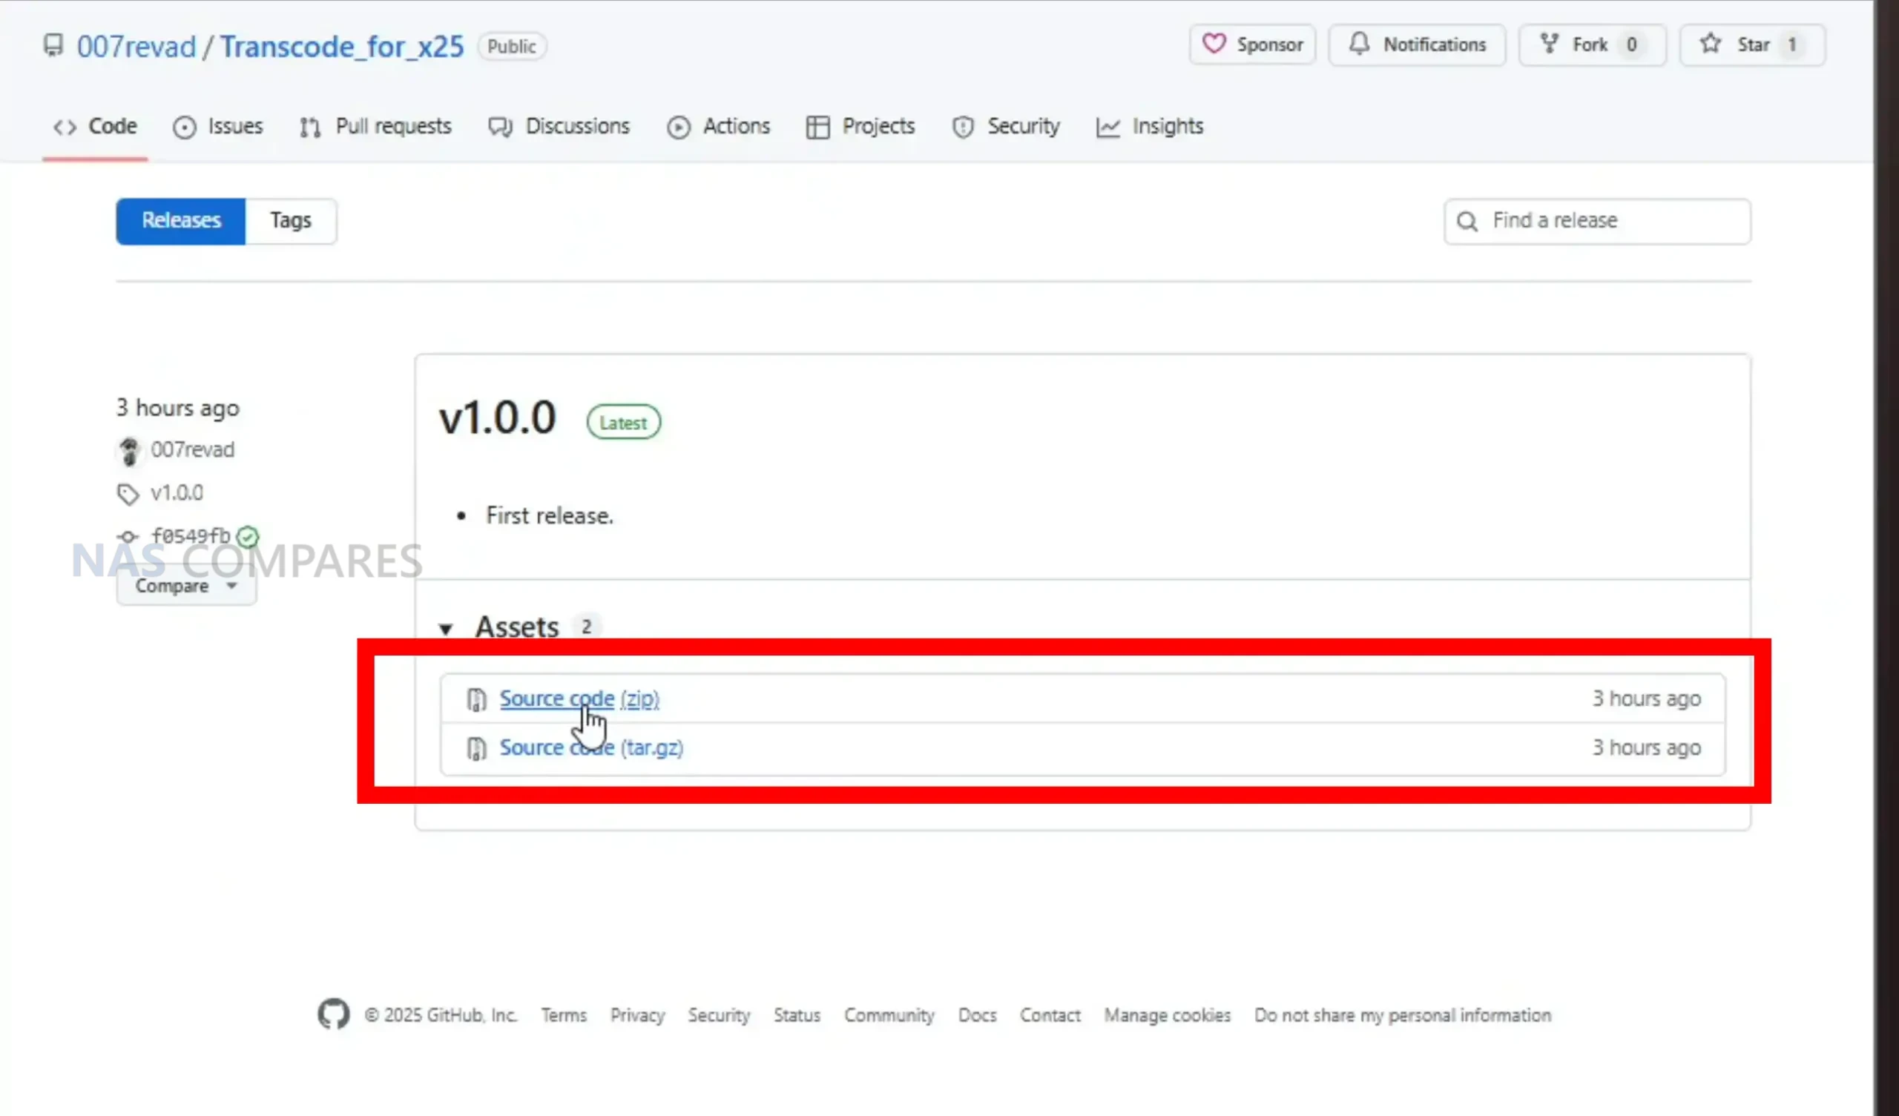Image resolution: width=1899 pixels, height=1116 pixels.
Task: Focus the Find a release search field
Action: point(1597,221)
